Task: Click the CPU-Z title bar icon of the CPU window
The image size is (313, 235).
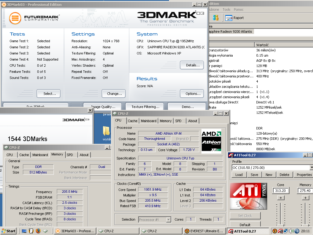Action: (115, 114)
